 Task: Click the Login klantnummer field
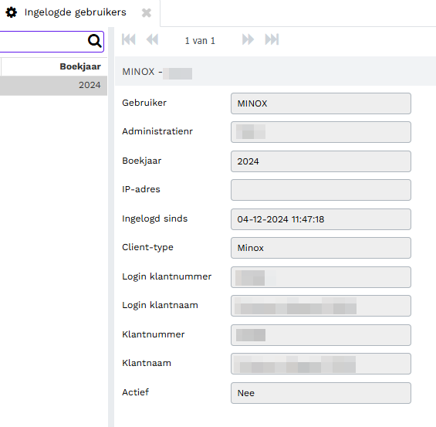click(x=320, y=277)
